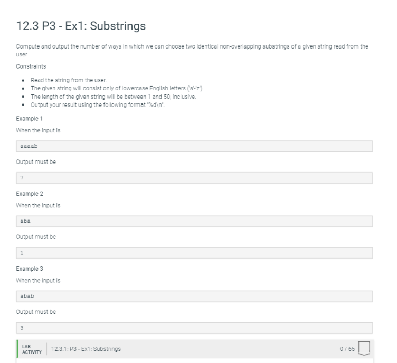
Task: Click the bullet about lowercase English letters
Action: click(117, 88)
